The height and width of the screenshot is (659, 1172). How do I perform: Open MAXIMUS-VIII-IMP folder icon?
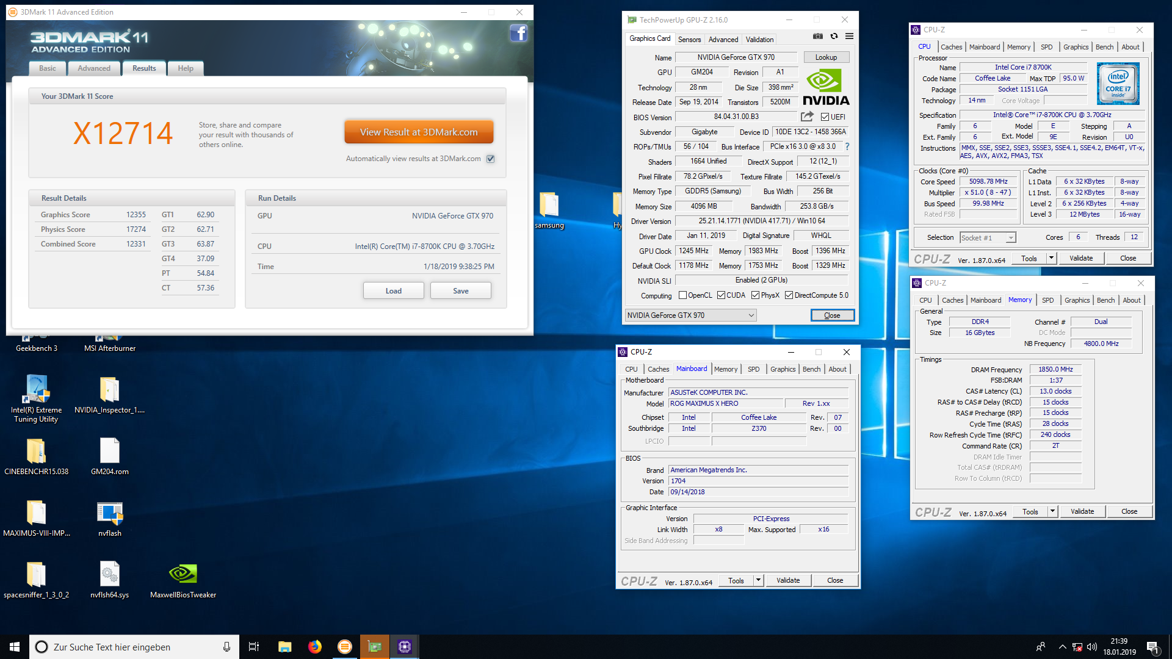[36, 518]
